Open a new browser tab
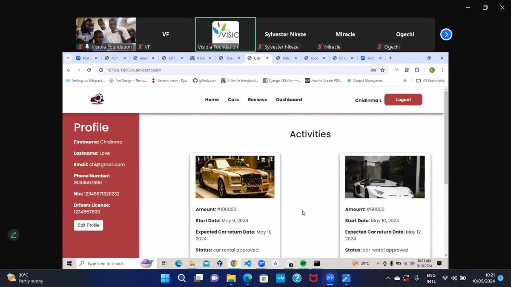This screenshot has height=287, width=511. pos(390,58)
